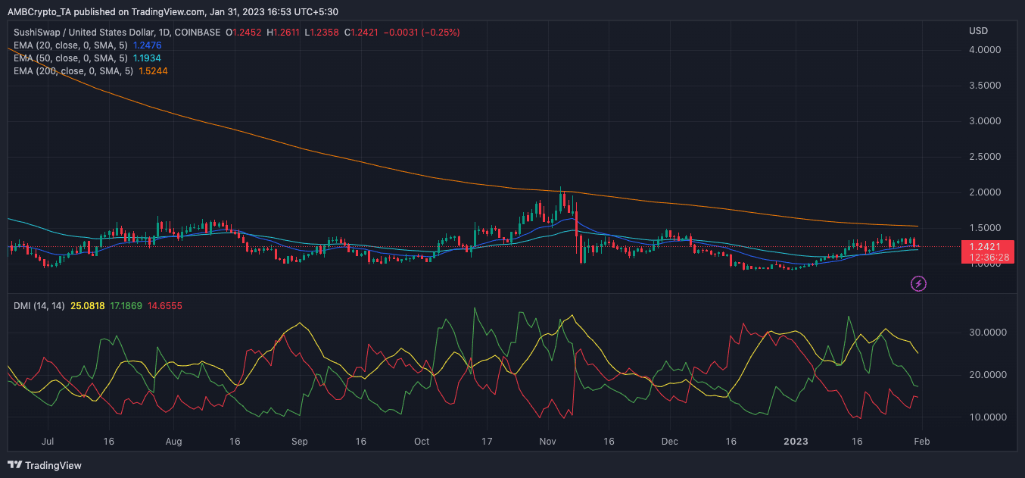Click the close price C1.2421 in legend

click(x=361, y=33)
